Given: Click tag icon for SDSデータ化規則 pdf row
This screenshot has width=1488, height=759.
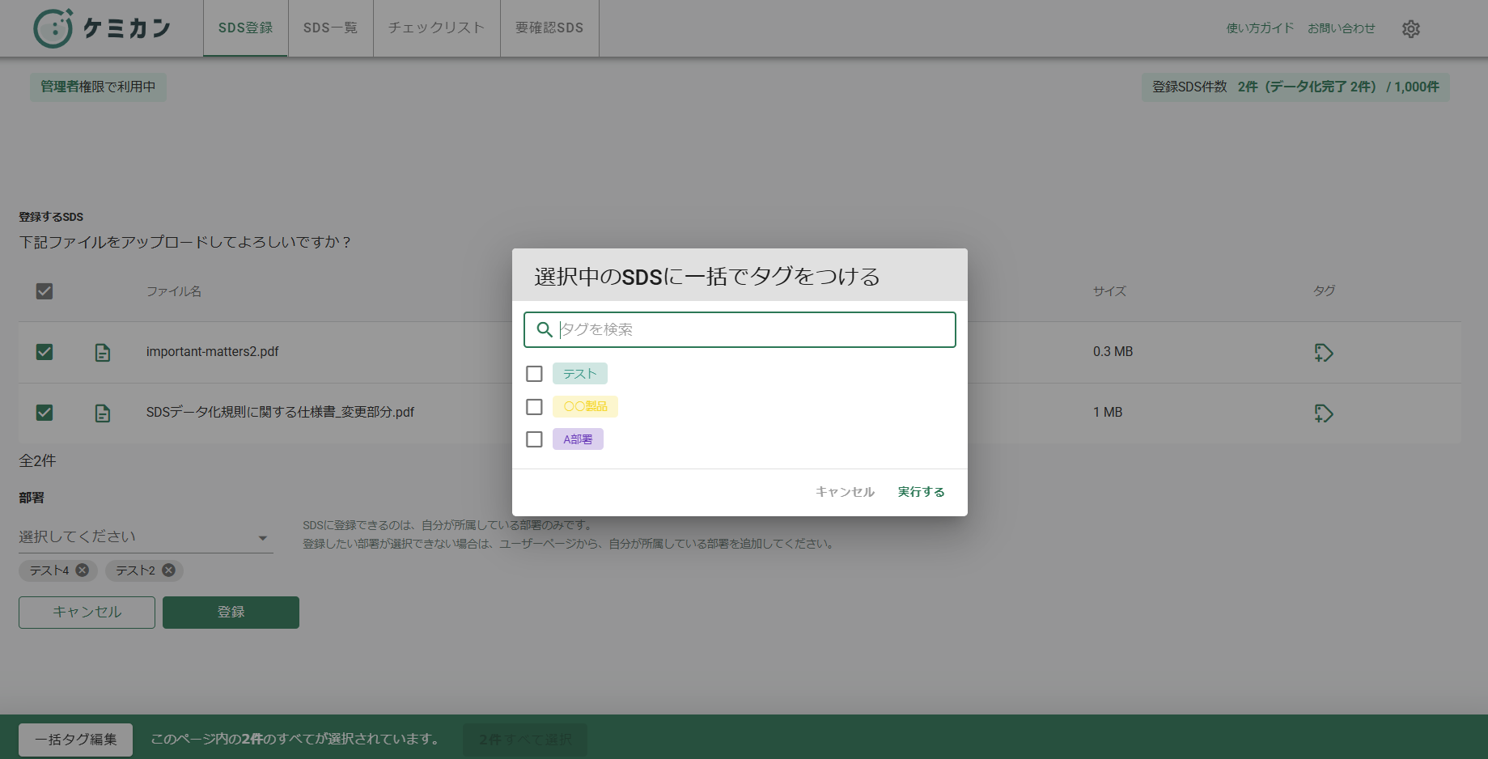Looking at the screenshot, I should [x=1324, y=413].
